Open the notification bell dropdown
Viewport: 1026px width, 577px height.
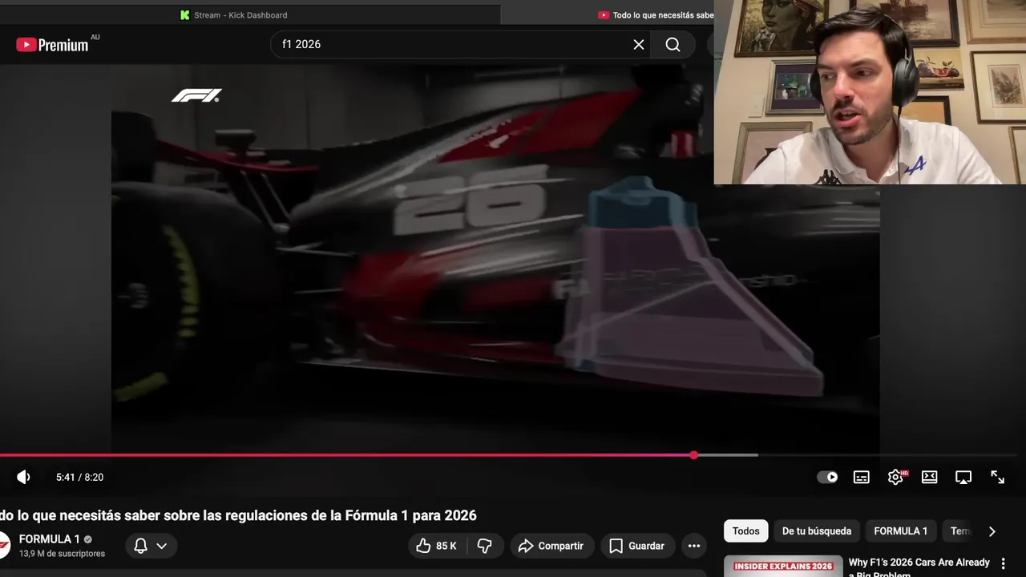(x=151, y=546)
